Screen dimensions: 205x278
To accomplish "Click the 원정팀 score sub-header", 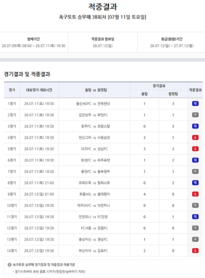I will [173, 94].
